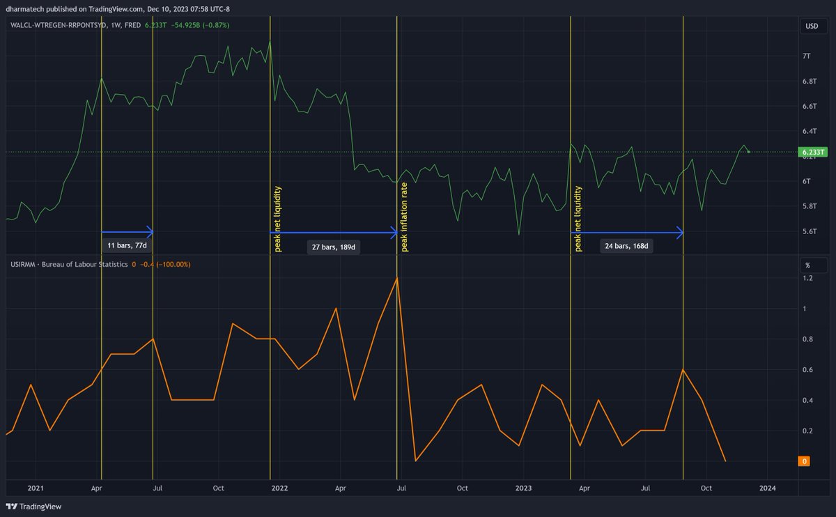The height and width of the screenshot is (517, 836).
Task: Select the peak inflation rate marker label
Action: coord(405,216)
